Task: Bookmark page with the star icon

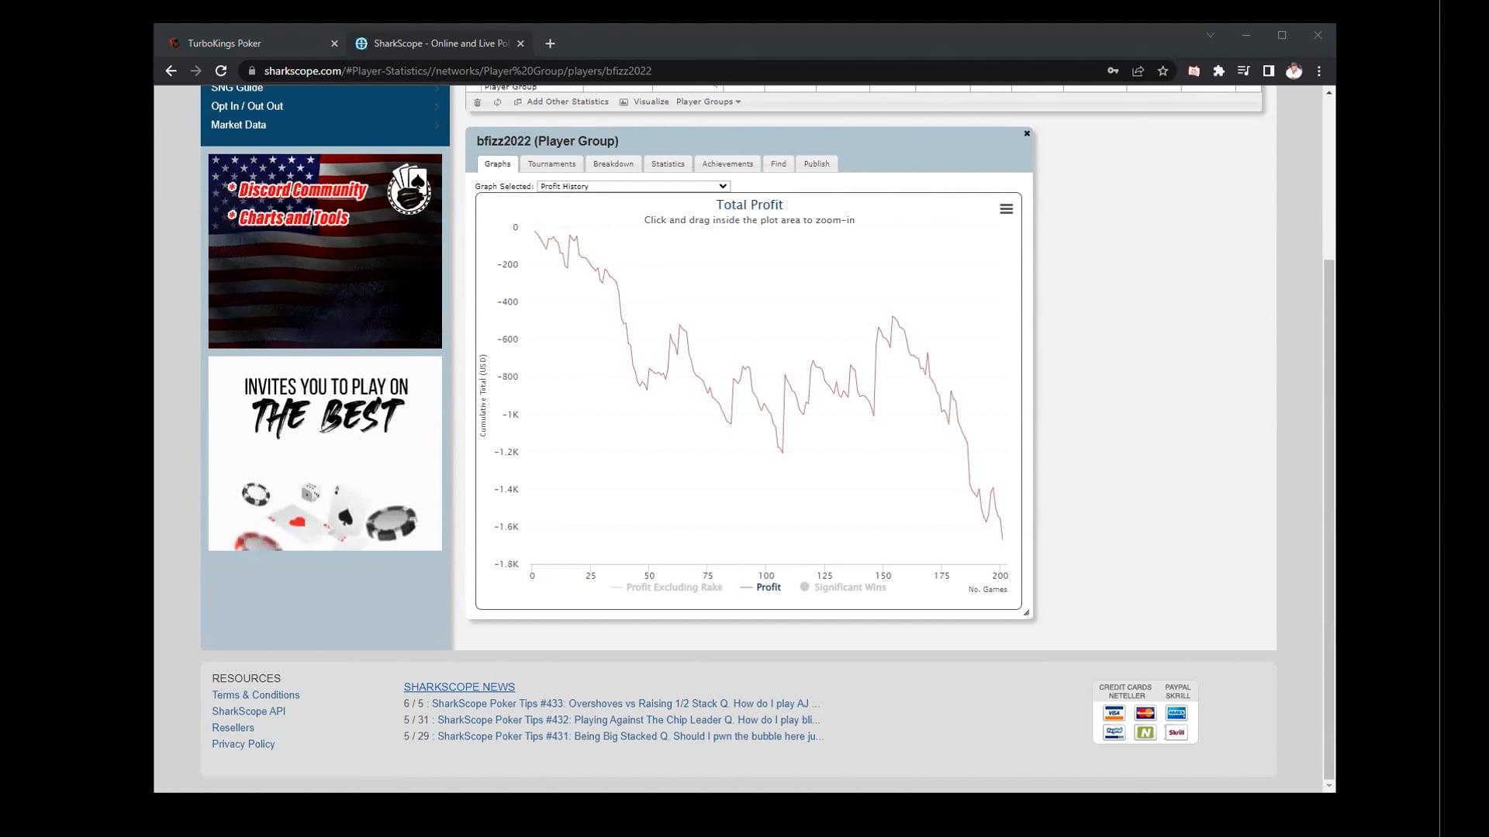Action: tap(1163, 71)
